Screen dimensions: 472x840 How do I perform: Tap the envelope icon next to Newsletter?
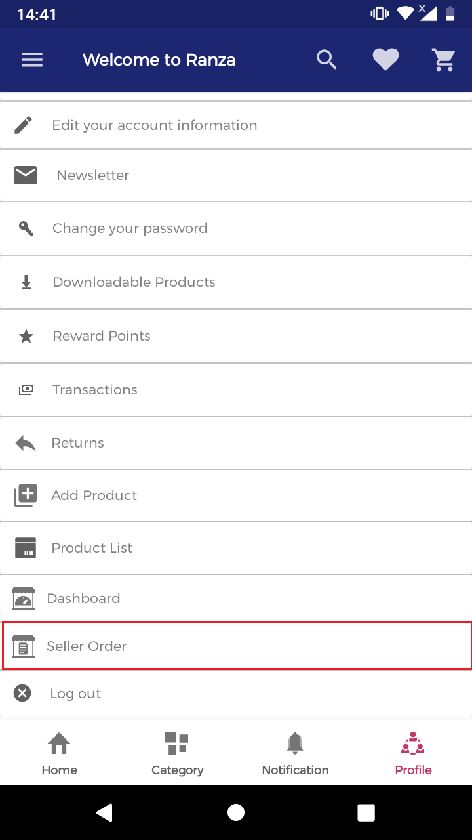pos(26,175)
